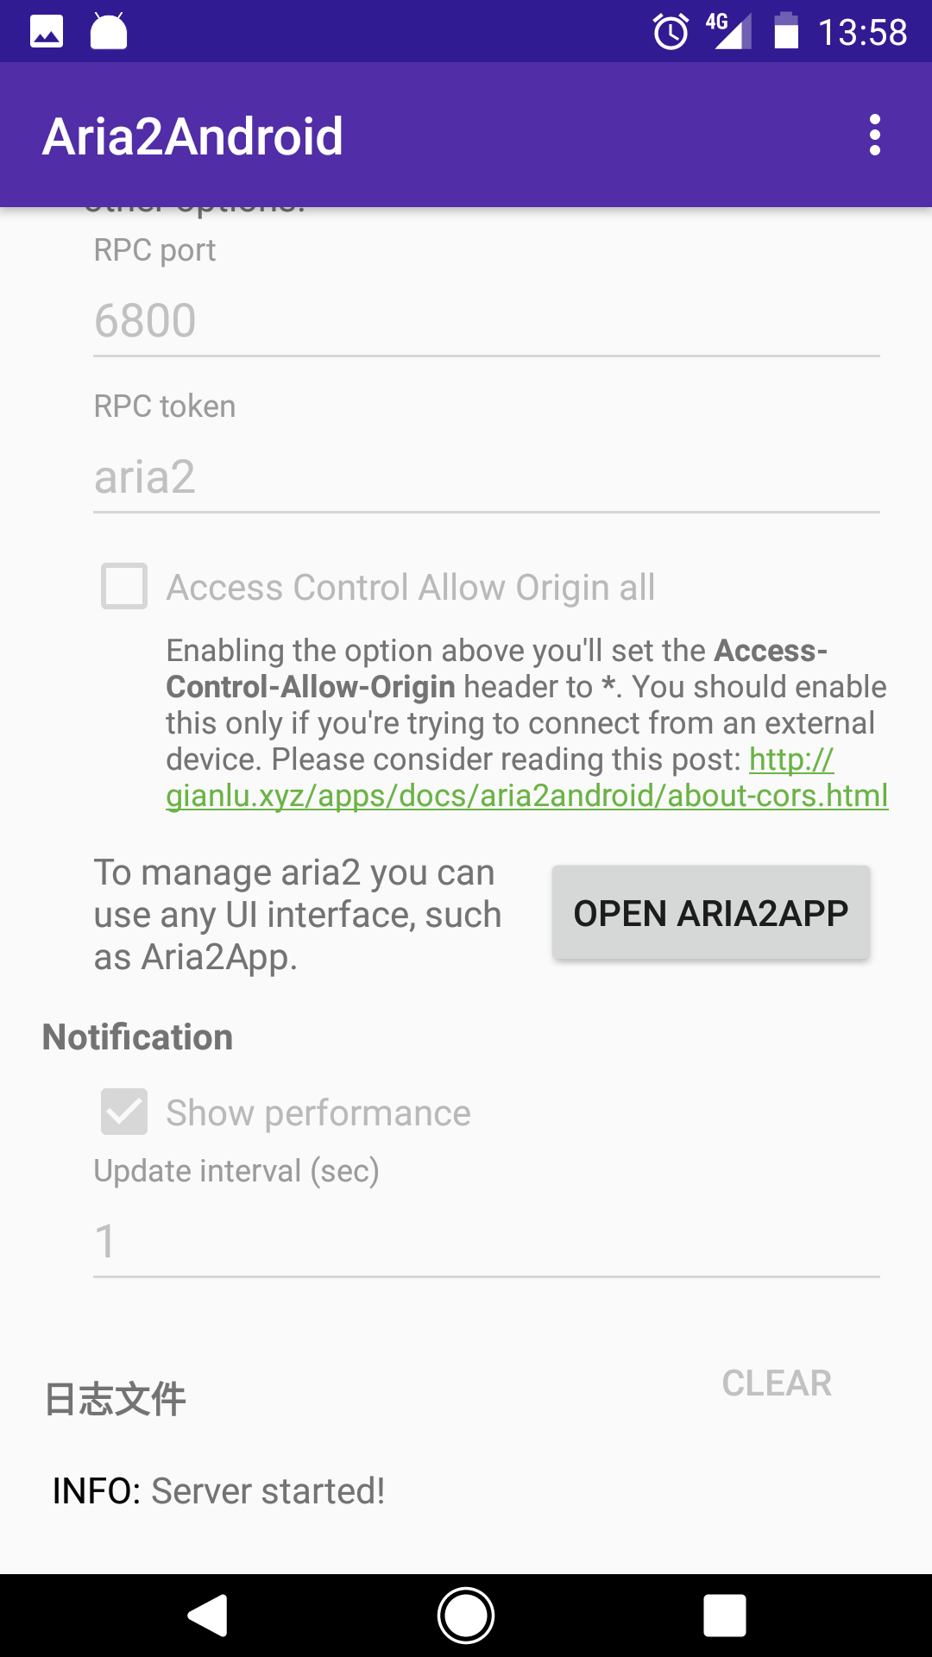This screenshot has height=1657, width=932.
Task: Toggle the Show performance checkbox
Action: pos(124,1112)
